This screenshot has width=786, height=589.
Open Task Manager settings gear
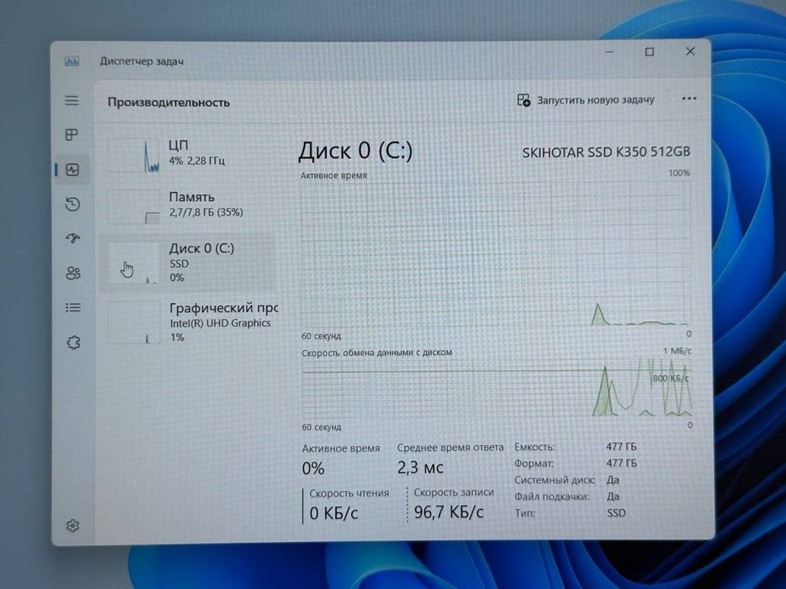tap(72, 525)
